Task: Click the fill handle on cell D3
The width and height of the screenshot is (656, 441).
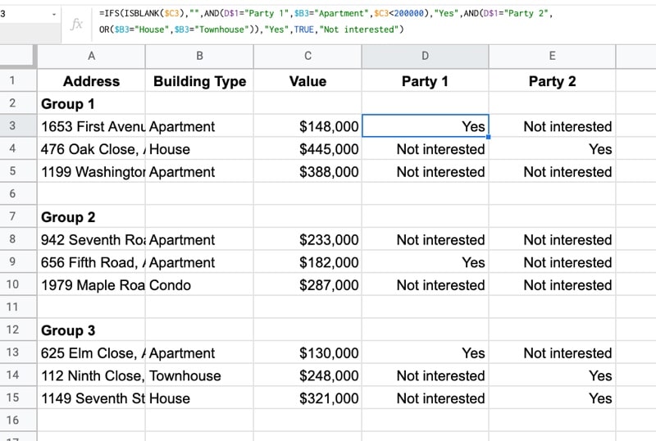Action: pos(489,137)
